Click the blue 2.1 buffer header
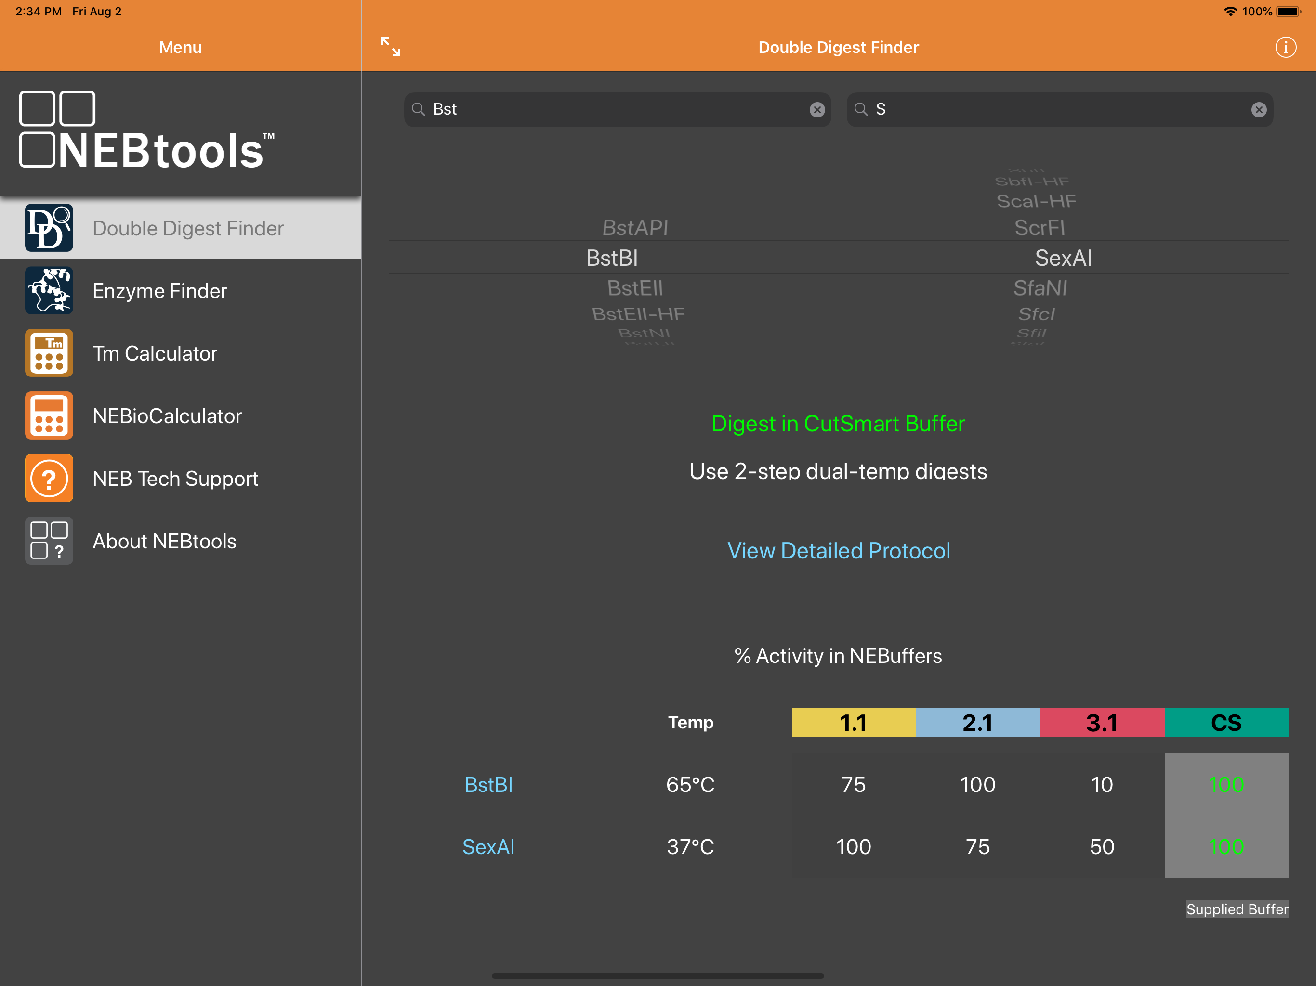Image resolution: width=1316 pixels, height=986 pixels. (978, 723)
